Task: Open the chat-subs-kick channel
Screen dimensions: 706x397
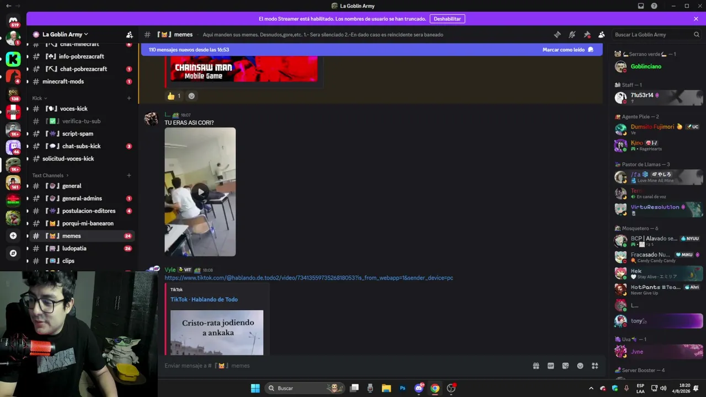Action: pyautogui.click(x=81, y=146)
